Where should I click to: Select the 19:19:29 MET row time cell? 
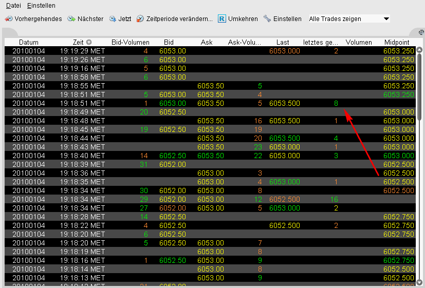point(82,51)
